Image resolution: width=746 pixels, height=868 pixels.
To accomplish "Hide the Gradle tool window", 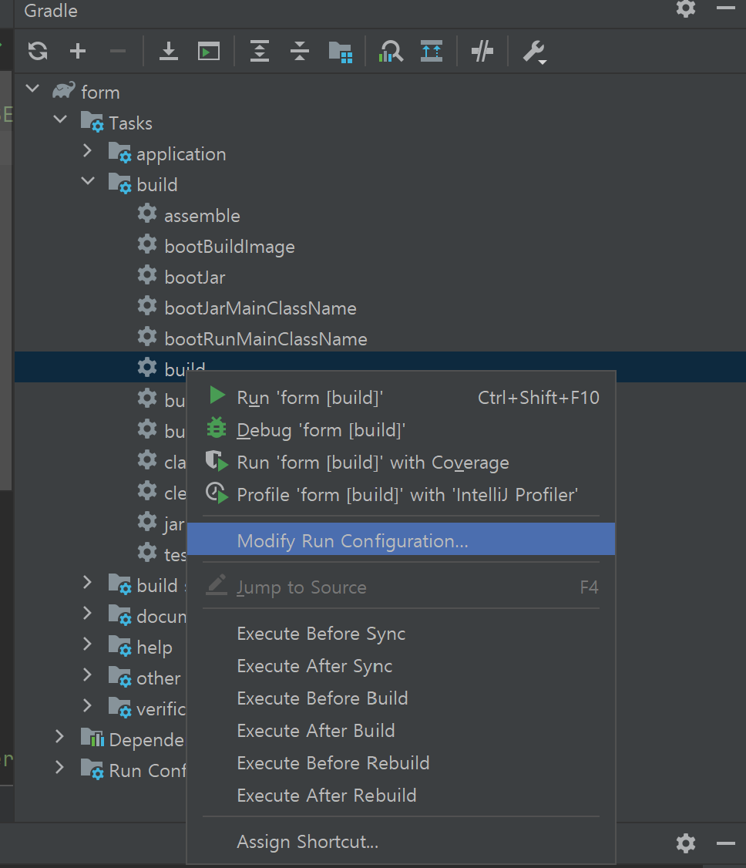I will pyautogui.click(x=725, y=8).
